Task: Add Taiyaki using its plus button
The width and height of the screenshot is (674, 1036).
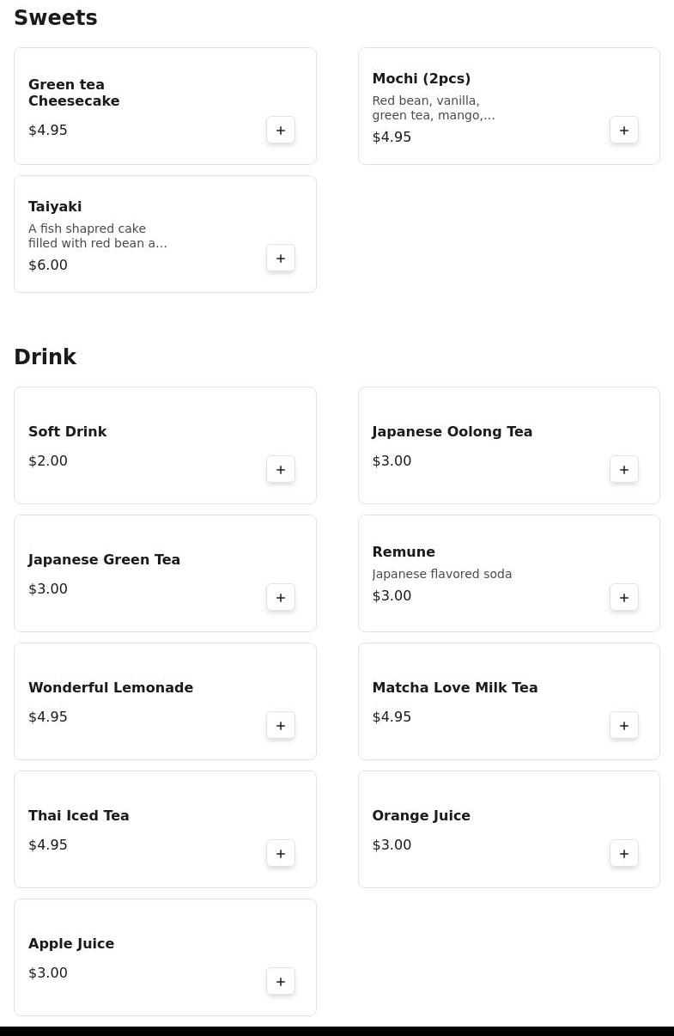Action: click(281, 259)
